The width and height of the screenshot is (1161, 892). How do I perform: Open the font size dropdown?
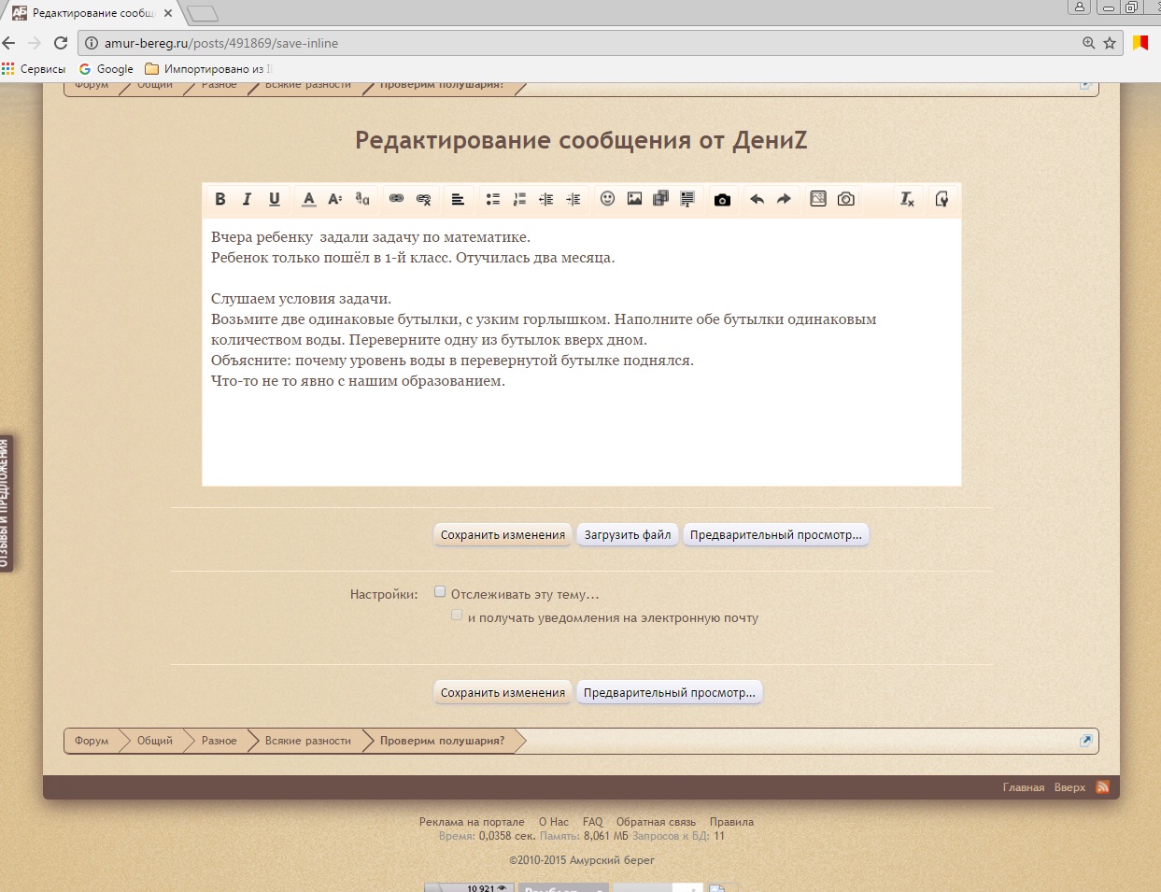(x=335, y=199)
